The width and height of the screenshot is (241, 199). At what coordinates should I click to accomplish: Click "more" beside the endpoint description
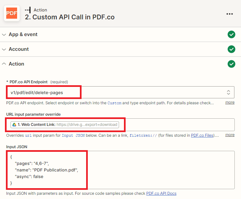[x=230, y=102]
